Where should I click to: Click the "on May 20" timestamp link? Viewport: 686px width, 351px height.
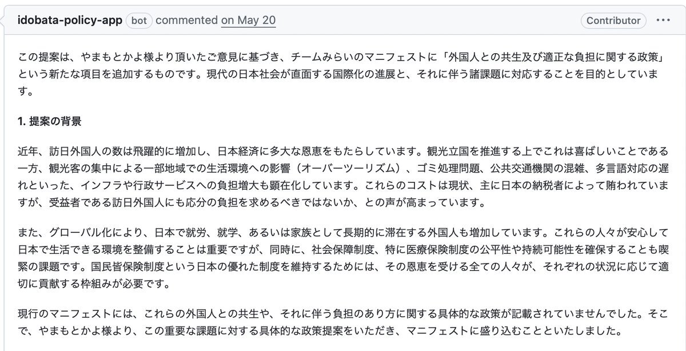pyautogui.click(x=248, y=21)
